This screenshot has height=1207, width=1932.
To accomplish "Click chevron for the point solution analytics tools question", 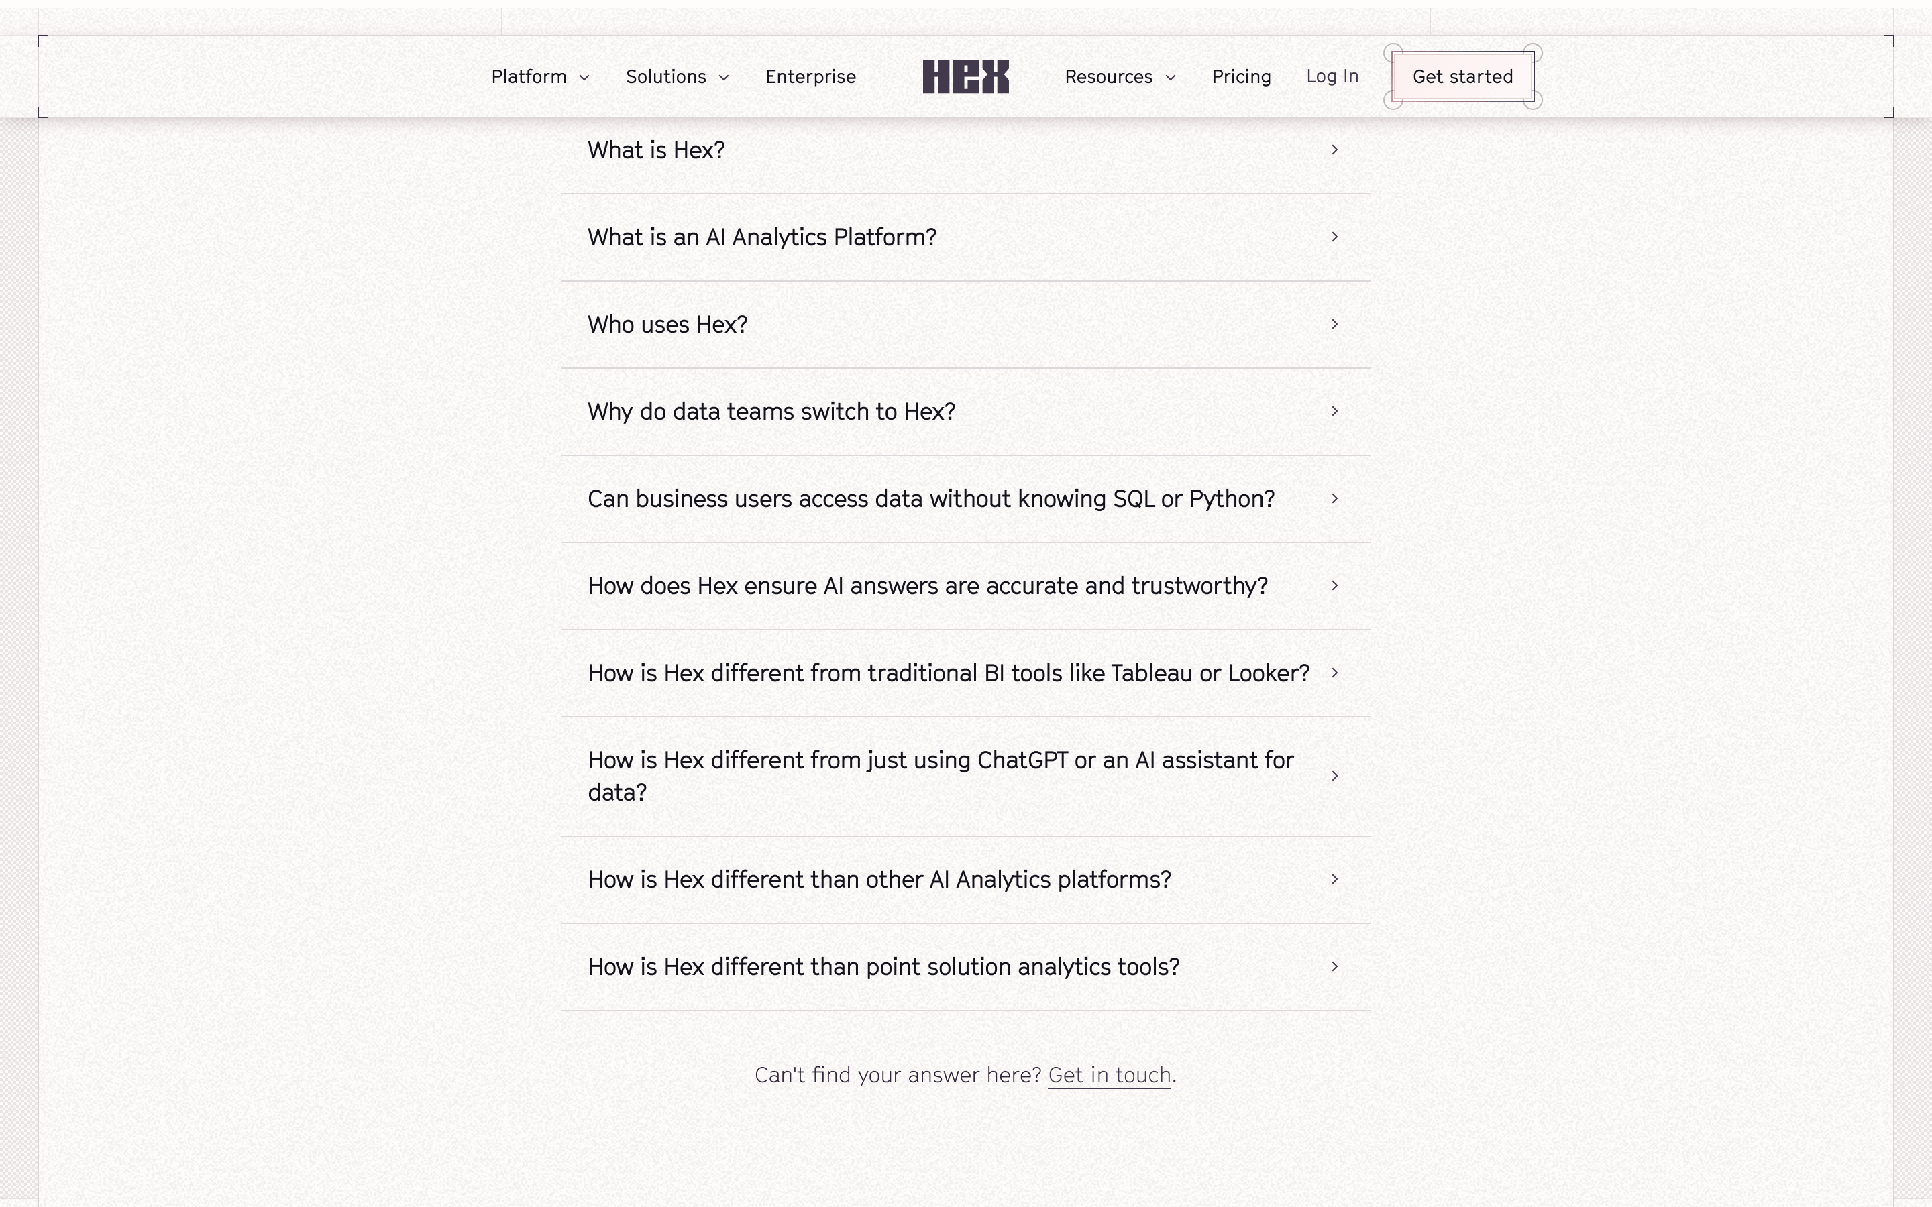I will [1334, 967].
